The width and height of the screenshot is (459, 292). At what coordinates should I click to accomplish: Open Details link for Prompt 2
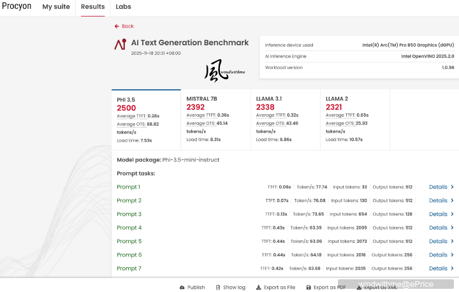(438, 201)
